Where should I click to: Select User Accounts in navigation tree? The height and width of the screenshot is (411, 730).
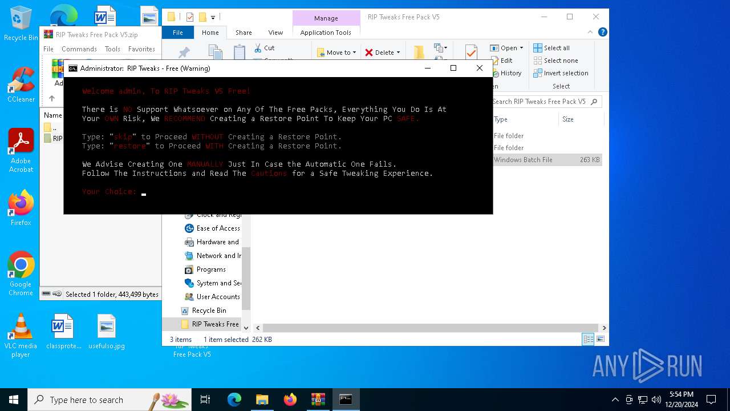[x=212, y=297]
